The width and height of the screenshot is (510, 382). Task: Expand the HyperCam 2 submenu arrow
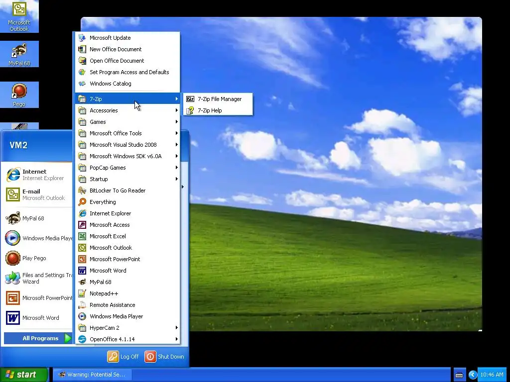(177, 328)
